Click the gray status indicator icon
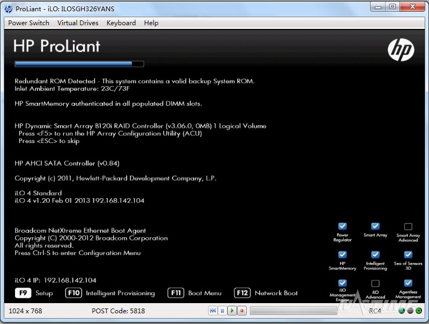This screenshot has width=429, height=324. click(x=410, y=311)
